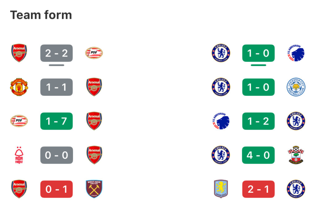Click the Arsenal crest beside the 2 - 2 score

click(19, 53)
